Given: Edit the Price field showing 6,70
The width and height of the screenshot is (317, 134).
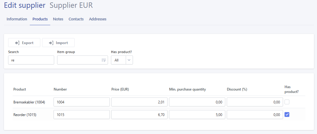Looking at the screenshot, I should coord(139,115).
